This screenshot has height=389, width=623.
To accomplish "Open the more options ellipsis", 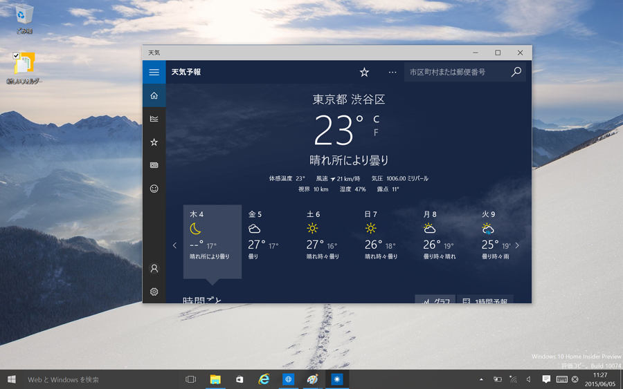I will pos(392,72).
